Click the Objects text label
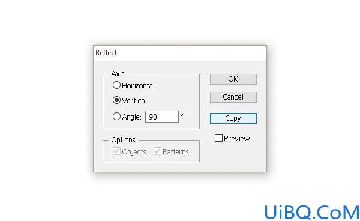Screen dimensions: 360x221 click(x=134, y=152)
